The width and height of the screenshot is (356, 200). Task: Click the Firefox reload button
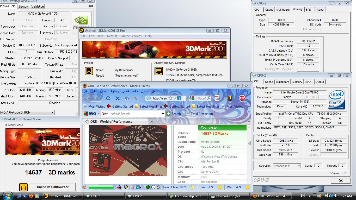(108, 98)
